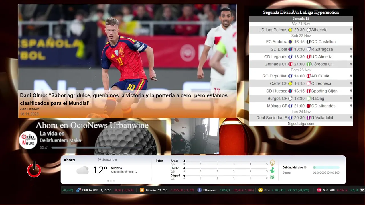Open venue pin for Málaga CF match
The width and height of the screenshot is (365, 205).
click(351, 106)
